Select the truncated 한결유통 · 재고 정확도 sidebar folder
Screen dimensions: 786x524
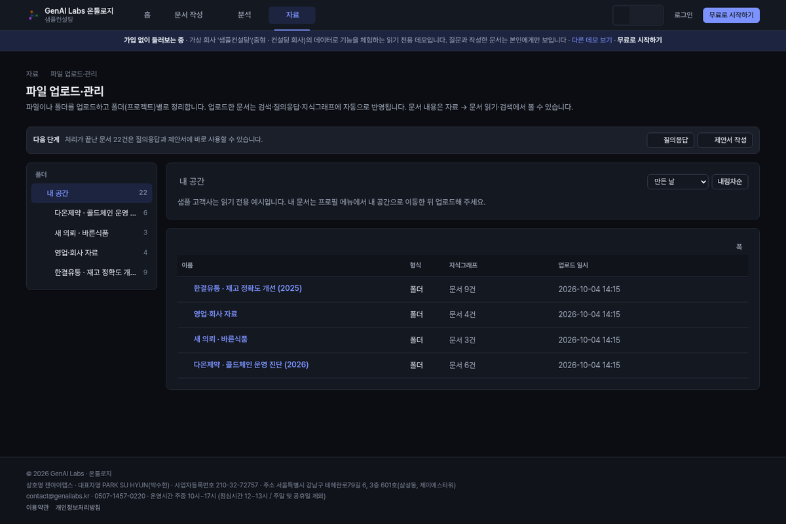click(x=92, y=272)
